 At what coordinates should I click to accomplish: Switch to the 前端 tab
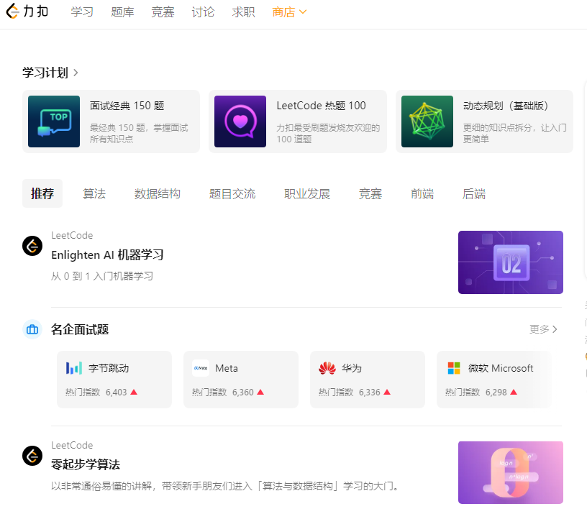[x=422, y=194]
